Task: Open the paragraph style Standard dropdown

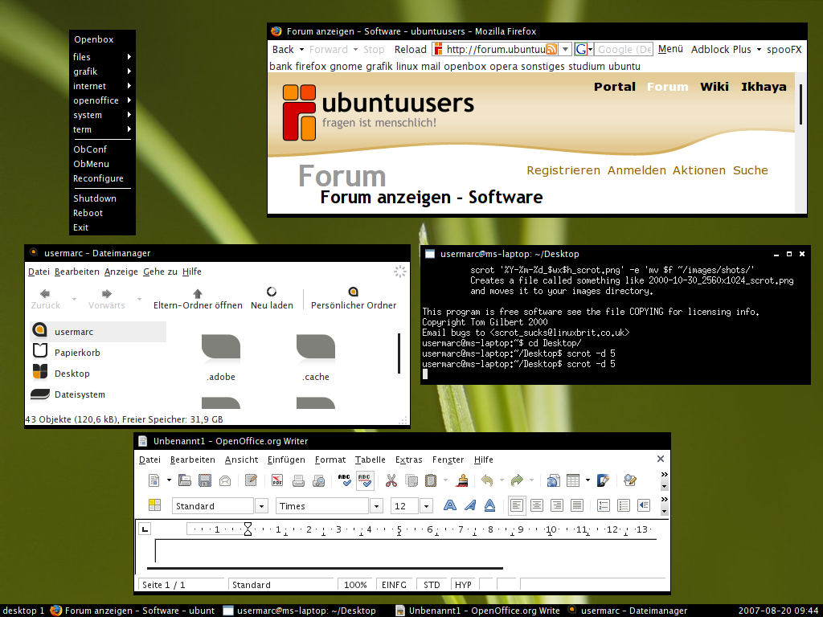Action: [261, 506]
